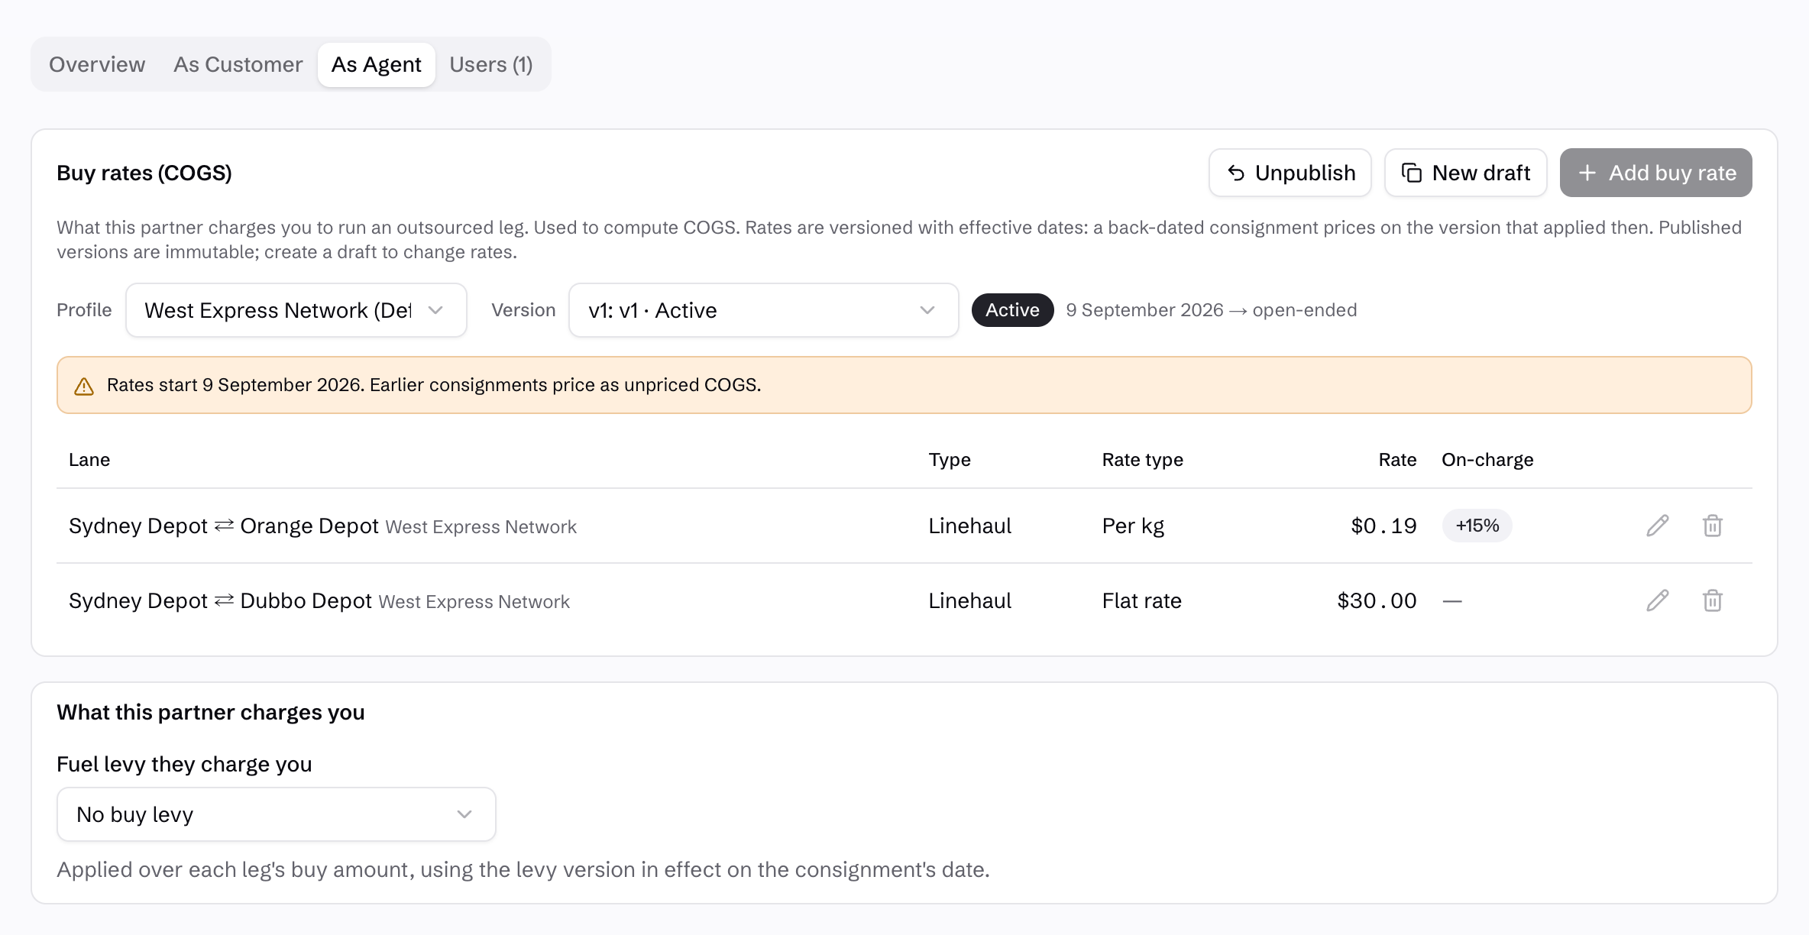Image resolution: width=1809 pixels, height=935 pixels.
Task: Click the +15% on-charge badge
Action: (x=1477, y=526)
